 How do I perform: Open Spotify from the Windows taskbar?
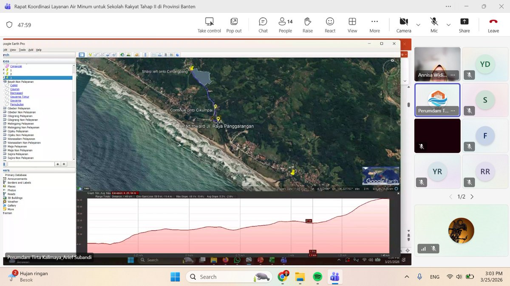point(317,277)
